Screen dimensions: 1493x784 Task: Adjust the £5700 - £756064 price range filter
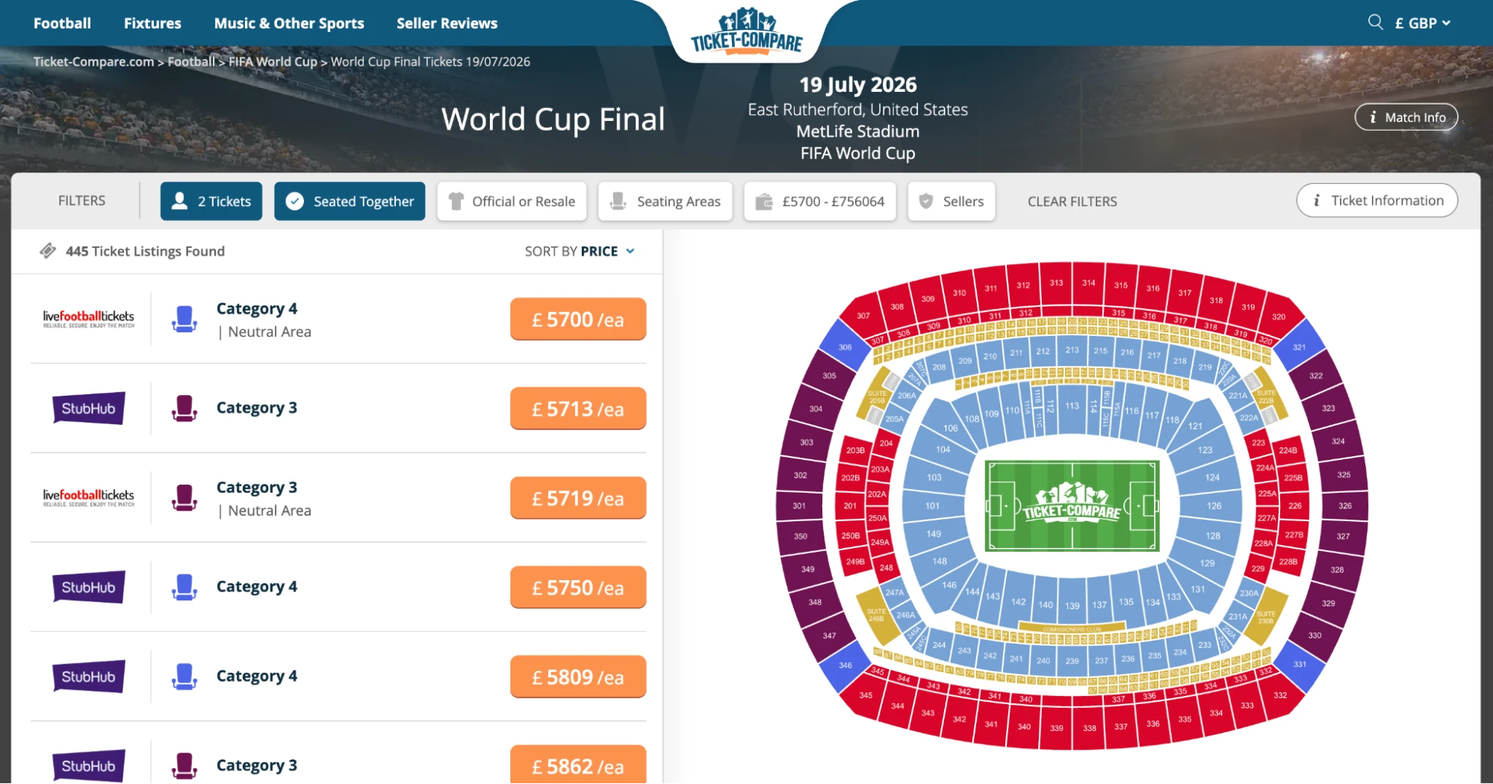[x=819, y=201]
